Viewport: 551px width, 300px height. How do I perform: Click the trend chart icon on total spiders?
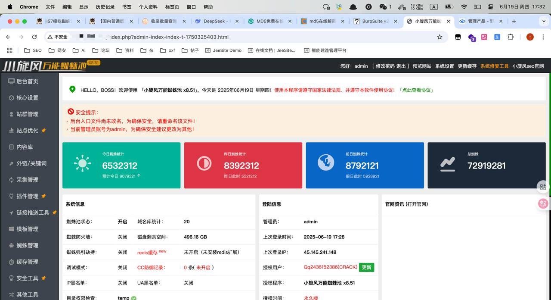[x=448, y=164]
